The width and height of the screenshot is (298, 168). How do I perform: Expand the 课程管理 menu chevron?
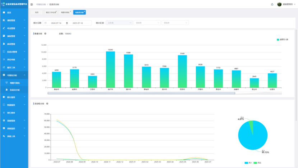tap(24, 20)
